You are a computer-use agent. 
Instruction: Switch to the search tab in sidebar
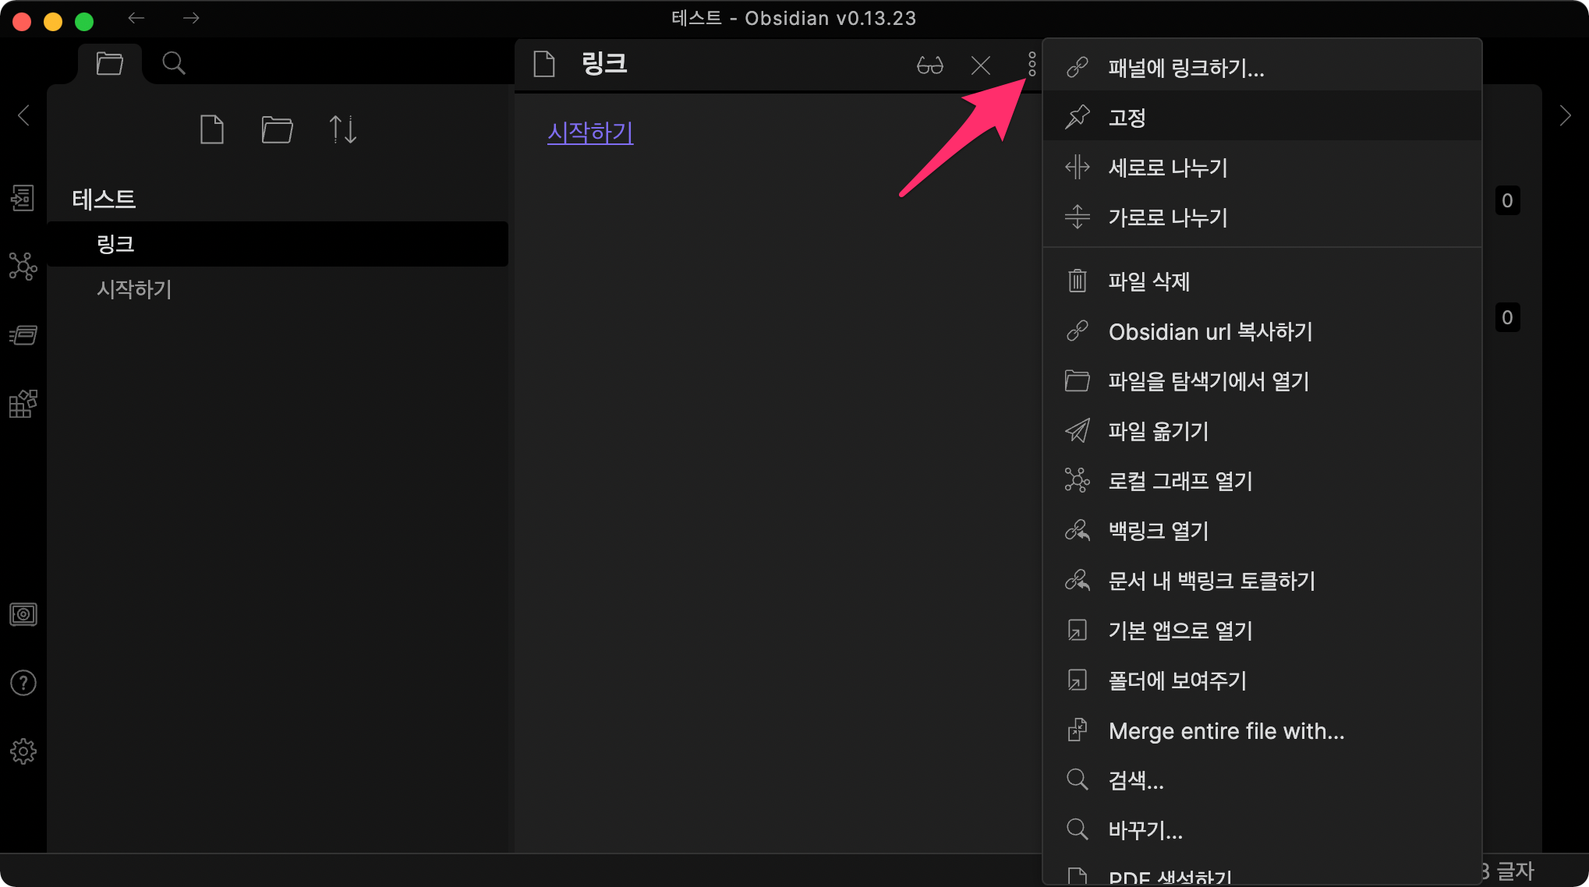click(174, 63)
